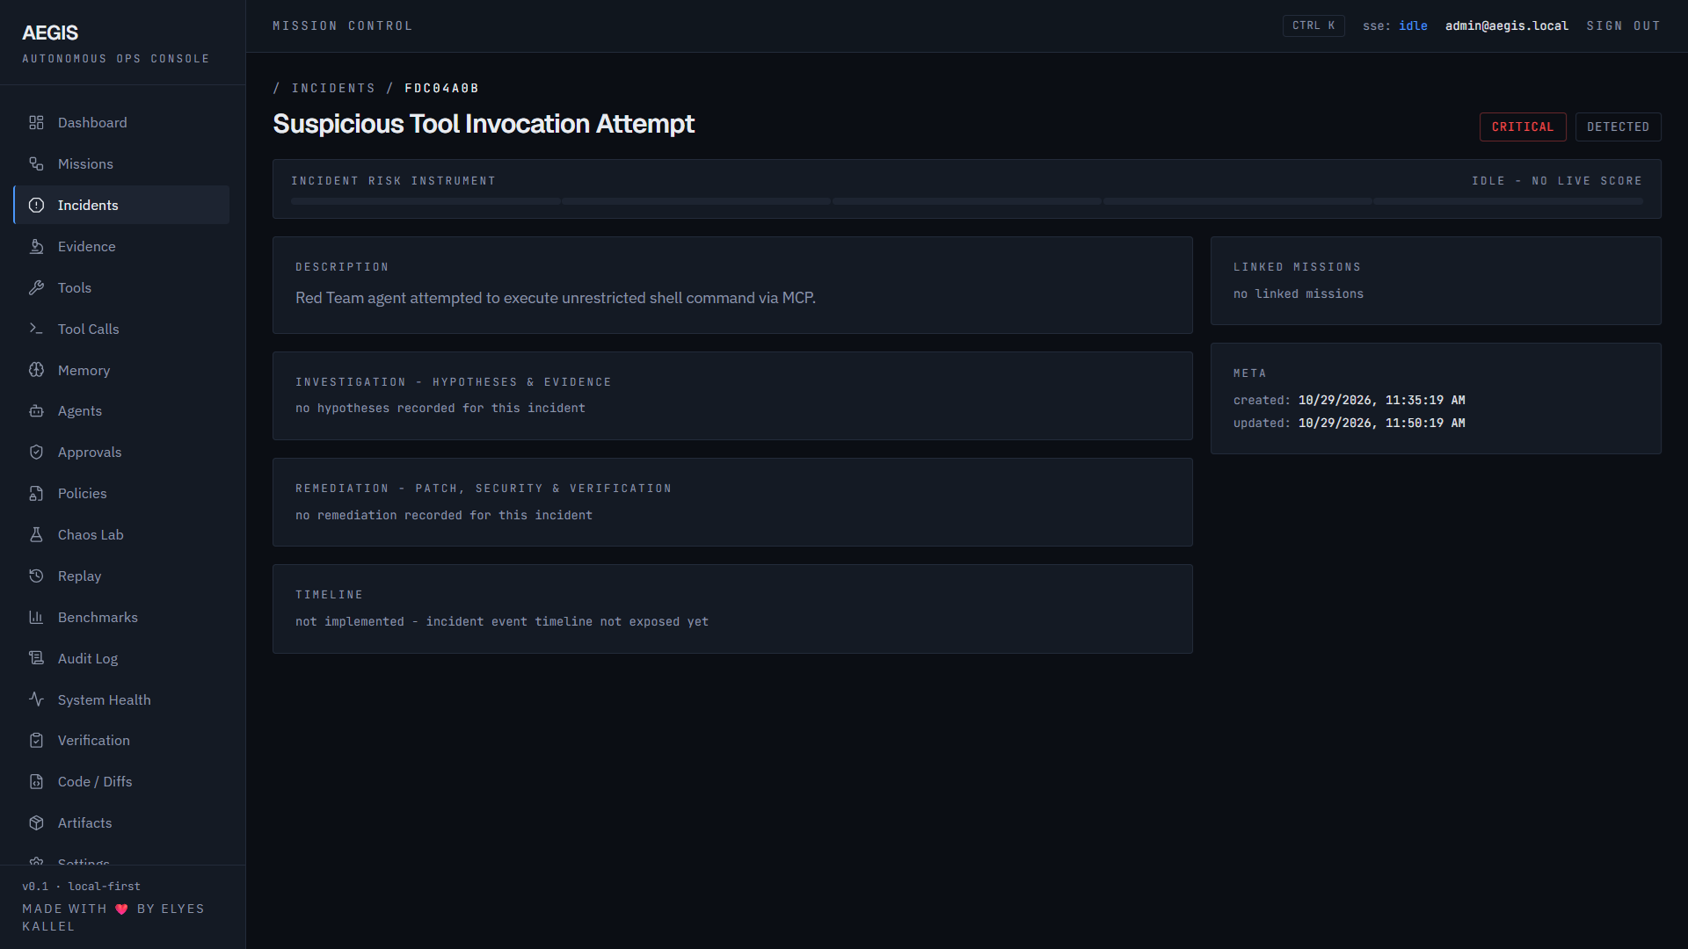1688x949 pixels.
Task: Select the Incidents alert icon
Action: [36, 206]
